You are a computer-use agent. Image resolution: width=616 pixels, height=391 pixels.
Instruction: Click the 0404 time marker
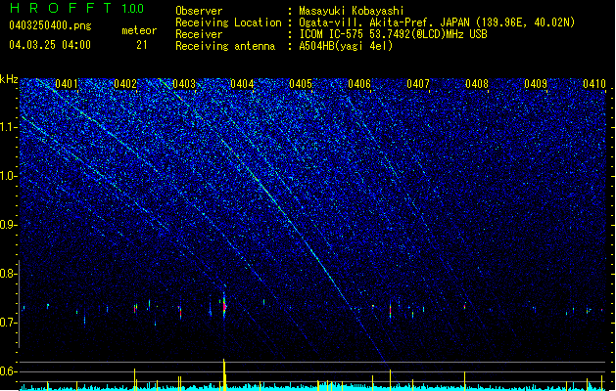(x=242, y=84)
